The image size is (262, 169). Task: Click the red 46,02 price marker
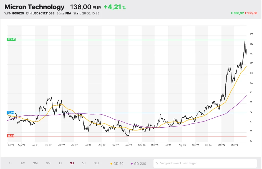10,136
